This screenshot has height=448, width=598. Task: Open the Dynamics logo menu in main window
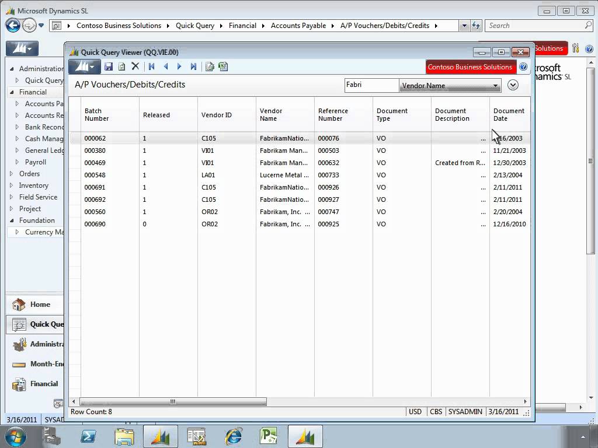[22, 49]
